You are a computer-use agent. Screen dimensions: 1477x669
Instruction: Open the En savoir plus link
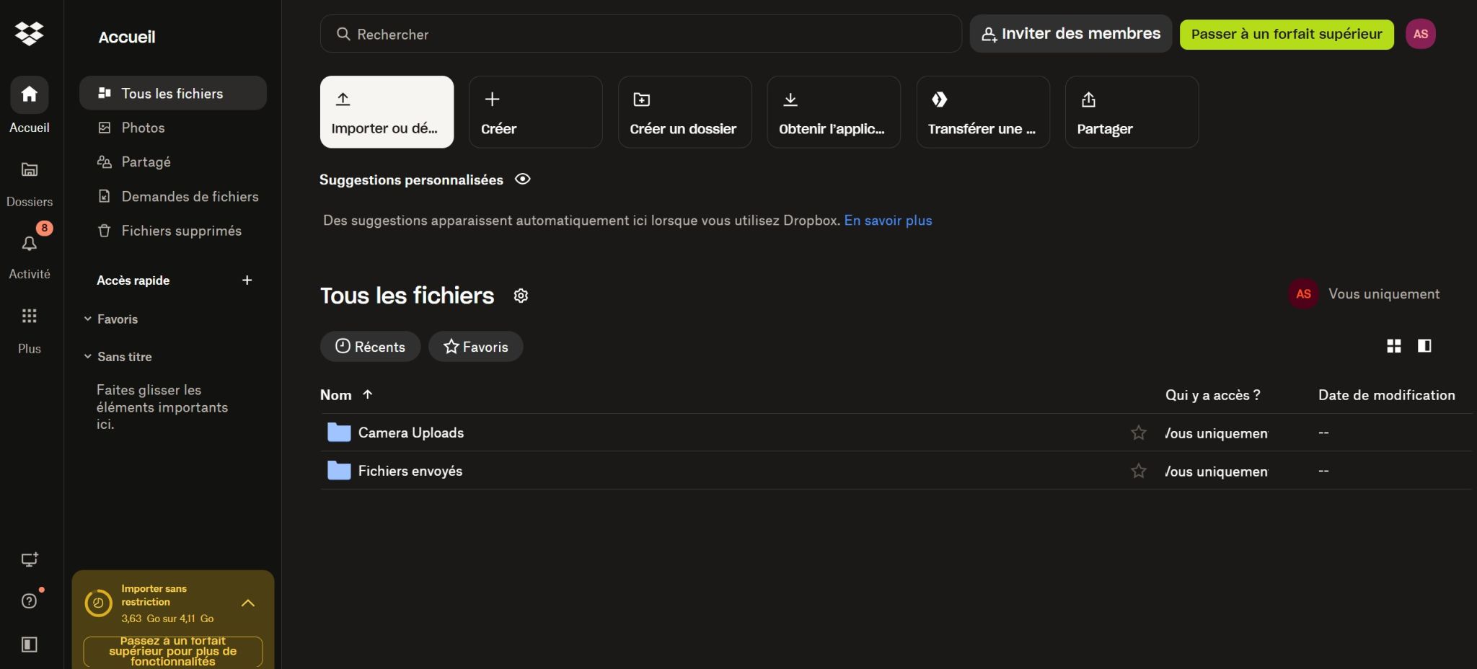tap(888, 221)
